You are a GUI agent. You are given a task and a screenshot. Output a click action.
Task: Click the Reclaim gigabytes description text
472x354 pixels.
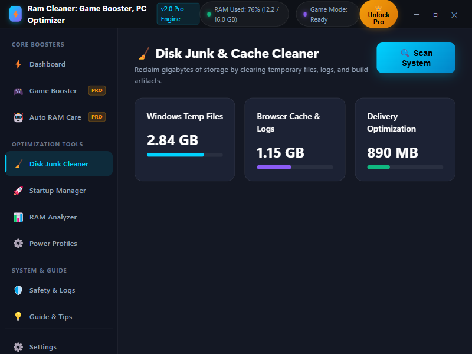coord(251,76)
